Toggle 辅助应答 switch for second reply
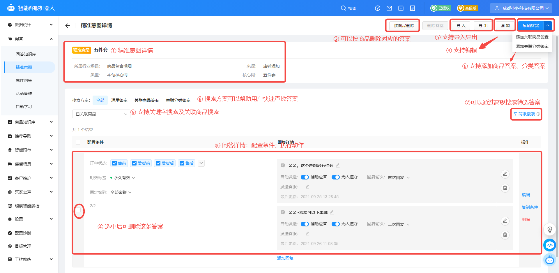 tap(305, 224)
